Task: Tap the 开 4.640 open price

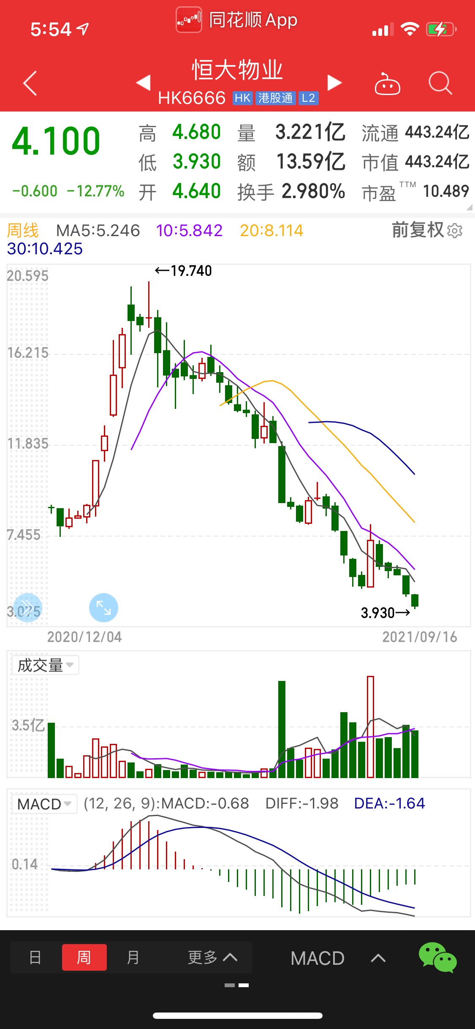Action: pyautogui.click(x=180, y=191)
